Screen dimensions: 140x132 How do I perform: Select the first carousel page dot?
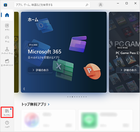tap(68, 97)
